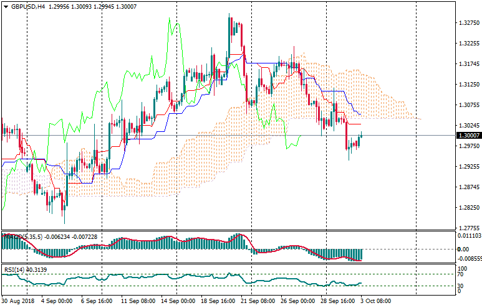Click the 21 Sep 08:00 time label
Screen dimensions: 482x308
[257, 301]
